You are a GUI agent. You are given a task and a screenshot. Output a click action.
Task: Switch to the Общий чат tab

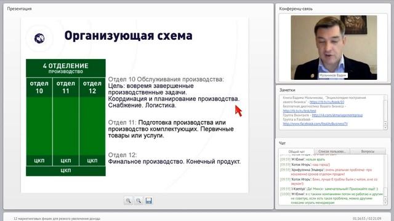pyautogui.click(x=297, y=152)
